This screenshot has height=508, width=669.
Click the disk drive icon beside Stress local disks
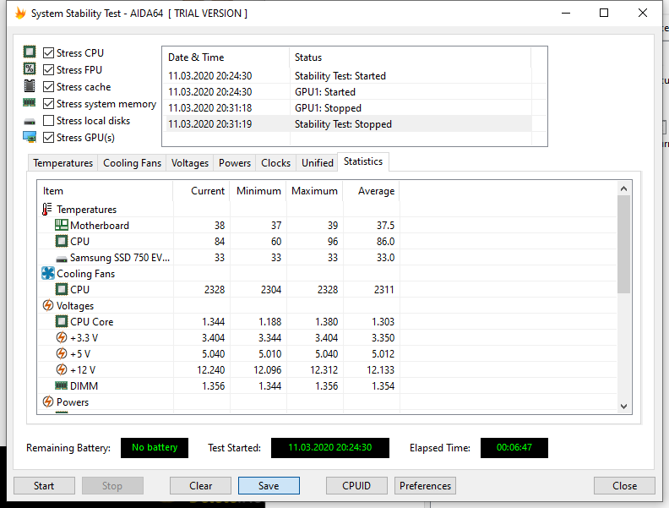[30, 122]
